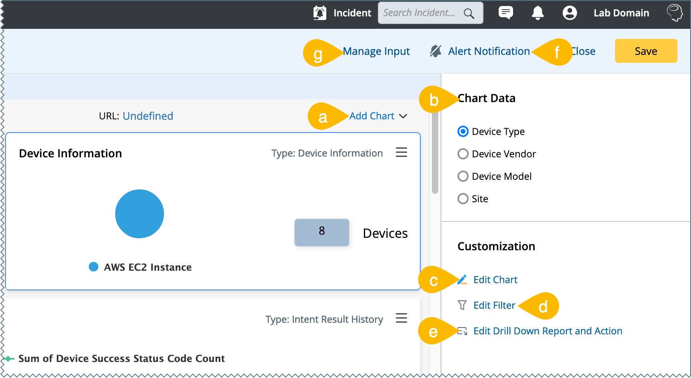Image resolution: width=691 pixels, height=378 pixels.
Task: Open the Device Information chart hamburger menu
Action: click(401, 152)
